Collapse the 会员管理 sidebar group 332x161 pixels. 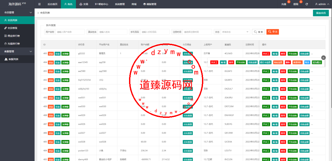point(17,12)
